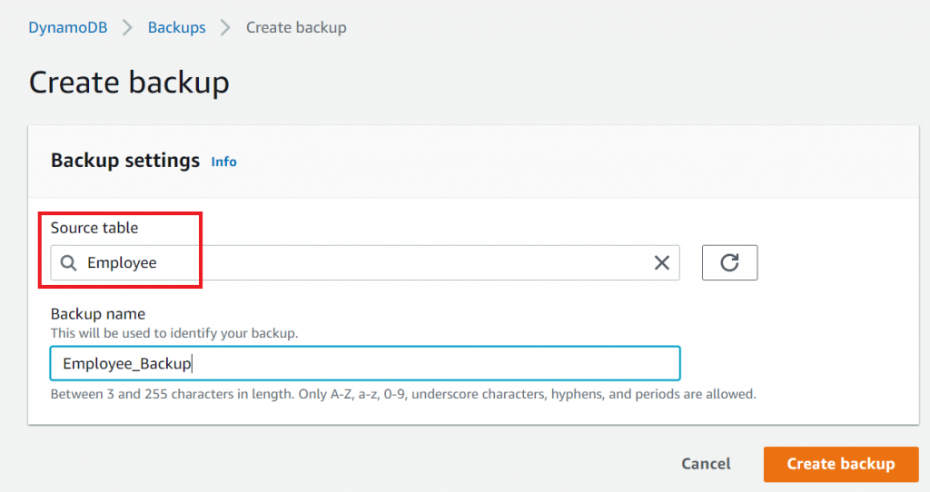Click the current 'Create backup' breadcrumb item
The image size is (930, 492).
pyautogui.click(x=296, y=27)
